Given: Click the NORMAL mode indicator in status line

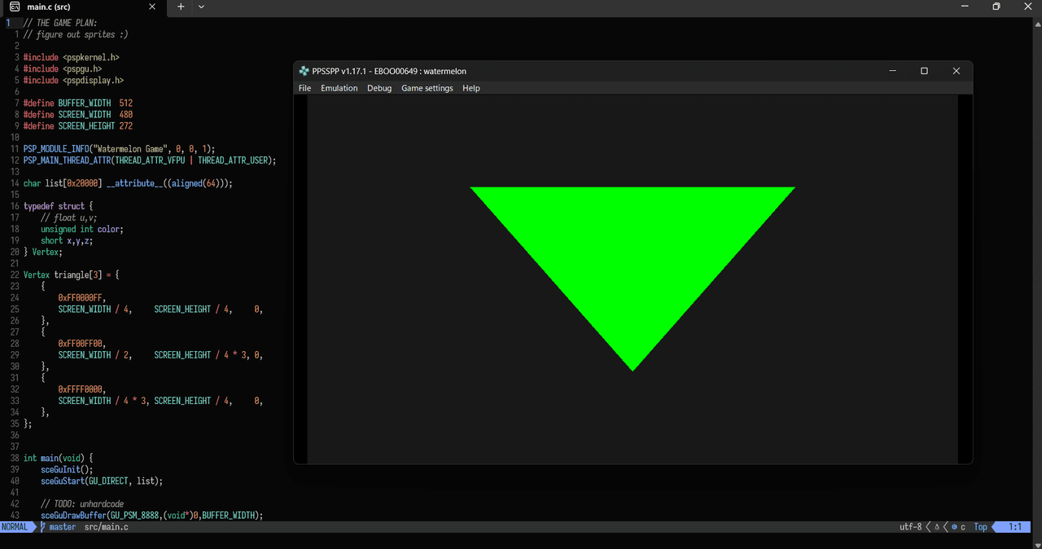Looking at the screenshot, I should click(15, 527).
